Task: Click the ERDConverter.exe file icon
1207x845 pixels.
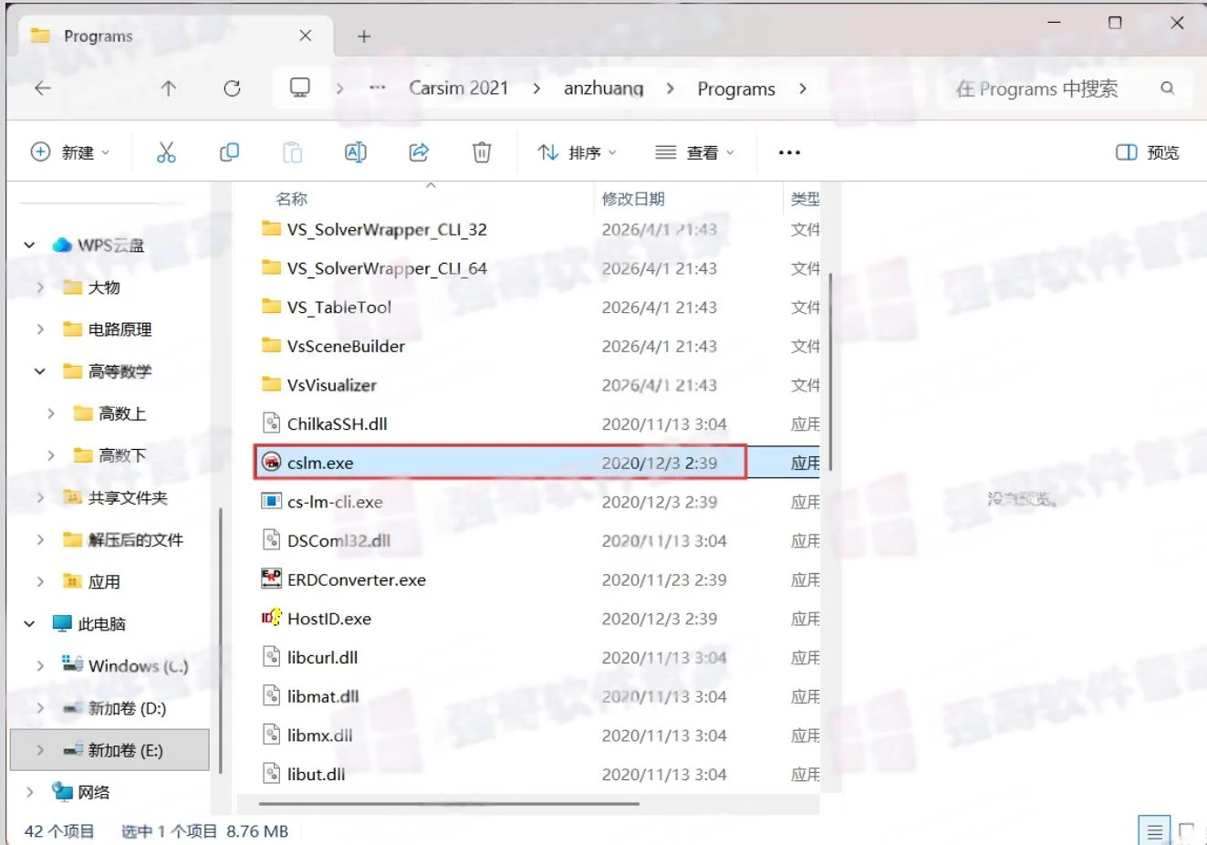Action: [271, 579]
